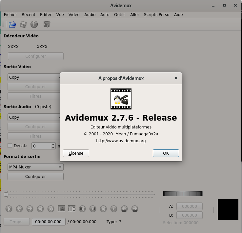Click the Play button
Viewport: 242px width, 233px height.
9,209
